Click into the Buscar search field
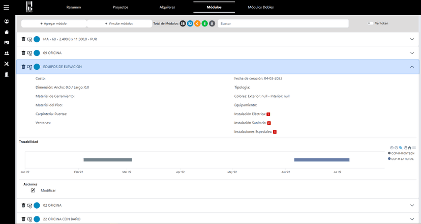Screen dimensions: 421x224 coord(283,23)
